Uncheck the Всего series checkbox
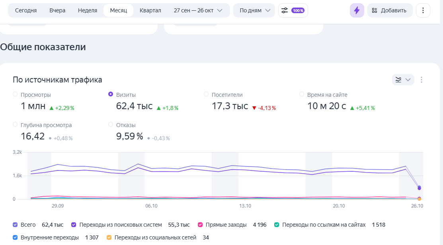The image size is (443, 245). [15, 225]
